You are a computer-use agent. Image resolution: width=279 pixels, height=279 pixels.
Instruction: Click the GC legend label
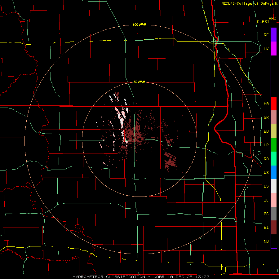[266, 214]
